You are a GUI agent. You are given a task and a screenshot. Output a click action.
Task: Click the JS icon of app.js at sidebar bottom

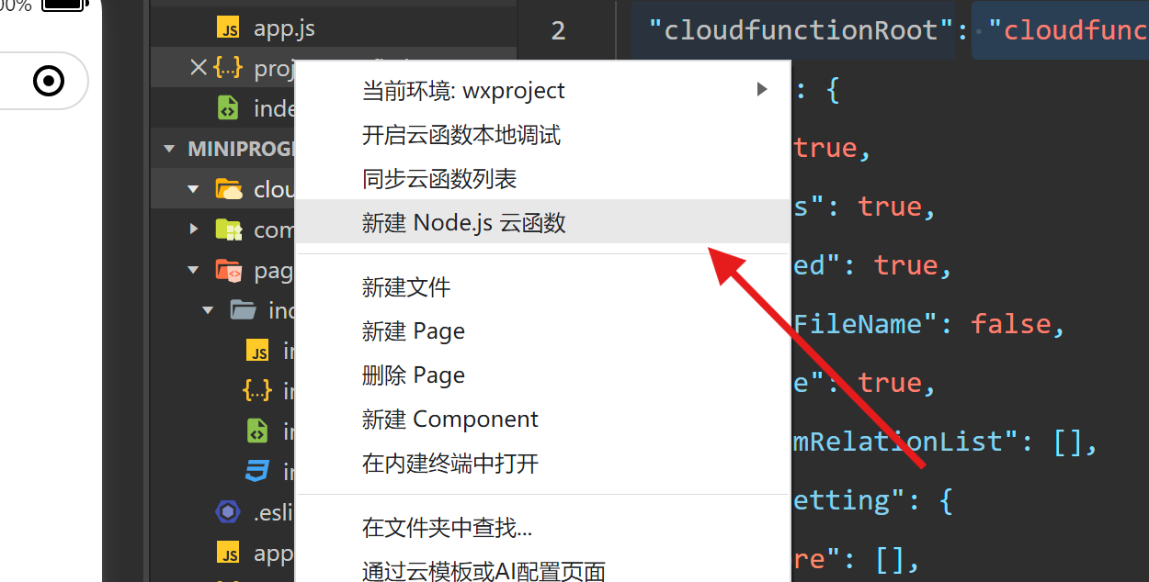pyautogui.click(x=228, y=552)
